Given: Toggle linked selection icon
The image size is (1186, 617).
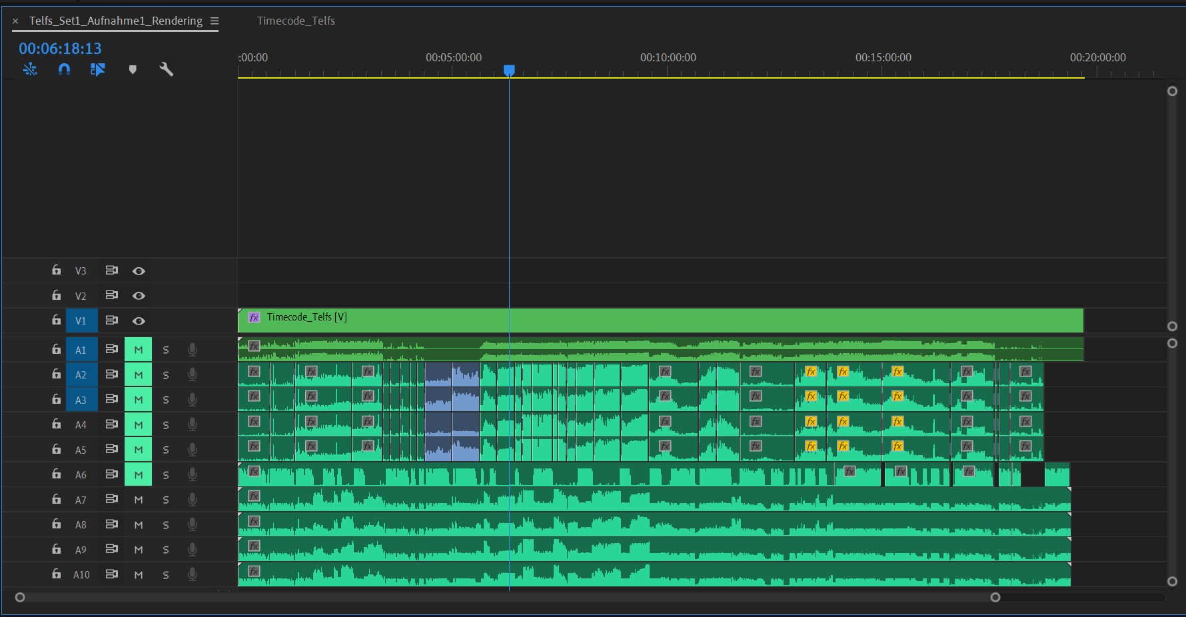Looking at the screenshot, I should click(x=98, y=69).
